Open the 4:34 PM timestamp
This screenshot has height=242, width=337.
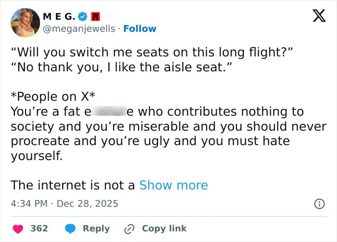point(29,204)
